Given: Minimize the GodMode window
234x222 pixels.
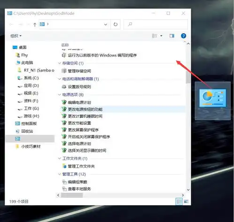Looking at the screenshot, I should coord(153,14).
